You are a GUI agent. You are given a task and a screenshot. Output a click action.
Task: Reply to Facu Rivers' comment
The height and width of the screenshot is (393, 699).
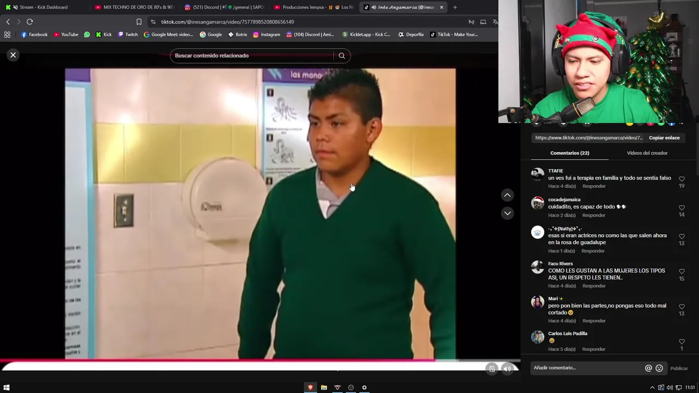pos(594,286)
